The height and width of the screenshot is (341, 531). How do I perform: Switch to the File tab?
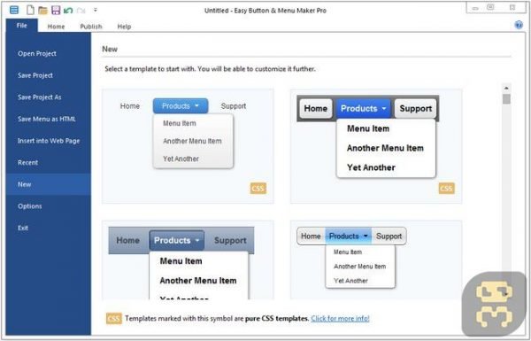click(21, 26)
